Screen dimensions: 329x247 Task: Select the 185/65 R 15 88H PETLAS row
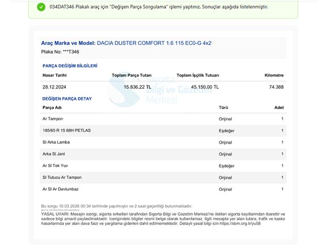[163, 131]
